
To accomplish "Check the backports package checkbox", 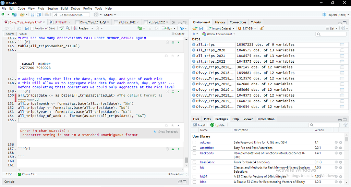I will [194, 153].
